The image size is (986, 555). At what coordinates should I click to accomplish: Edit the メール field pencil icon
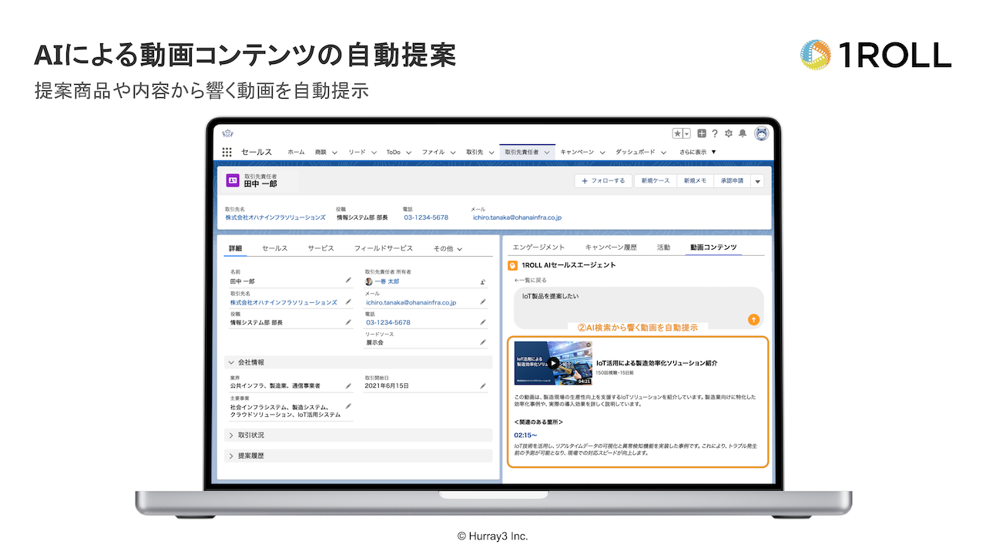(483, 302)
